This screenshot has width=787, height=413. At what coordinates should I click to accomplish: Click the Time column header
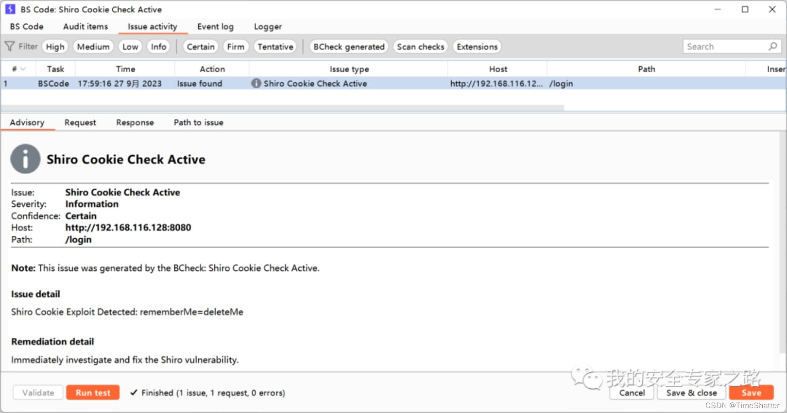125,69
